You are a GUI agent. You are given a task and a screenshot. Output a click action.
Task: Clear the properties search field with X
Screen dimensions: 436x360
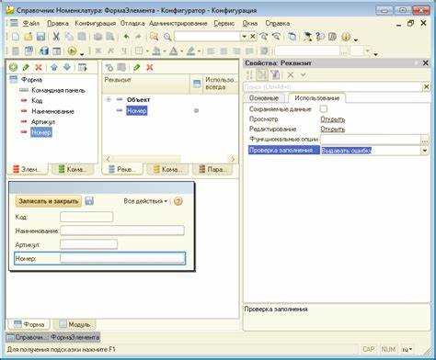pos(426,87)
